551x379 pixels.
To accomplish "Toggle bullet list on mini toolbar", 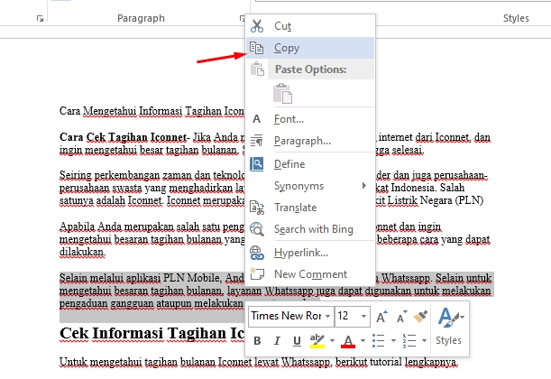I will pyautogui.click(x=379, y=340).
